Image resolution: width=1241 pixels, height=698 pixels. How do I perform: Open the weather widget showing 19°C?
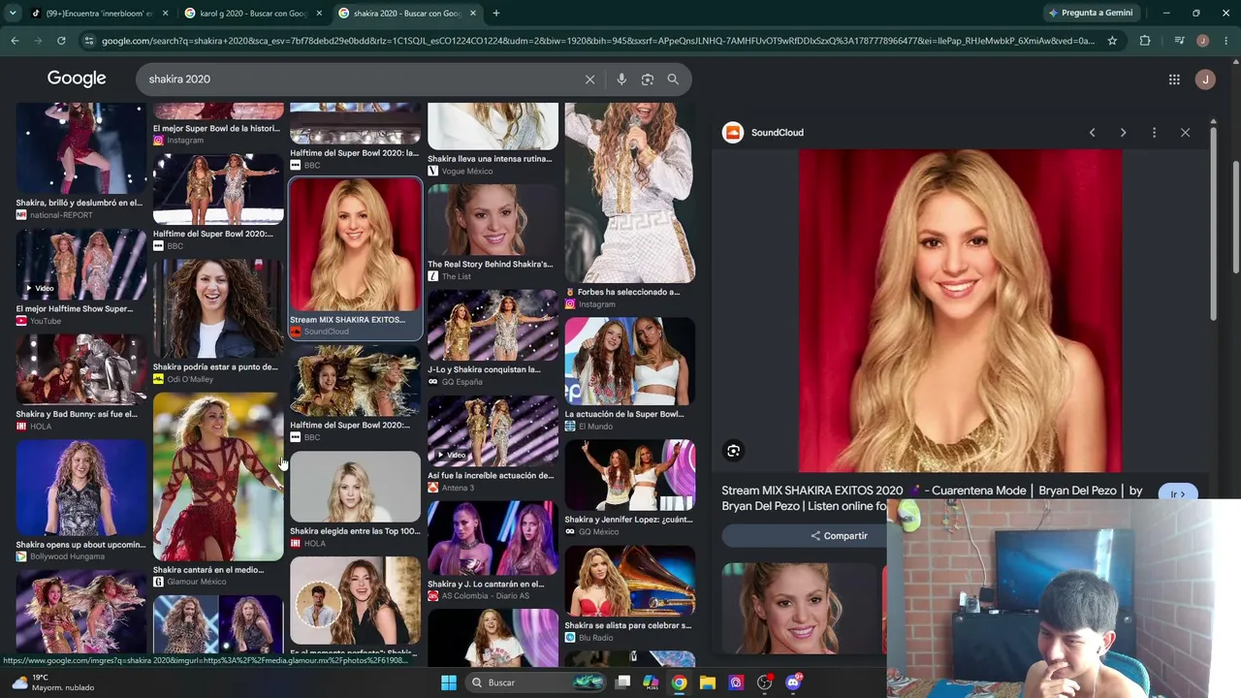[53, 682]
